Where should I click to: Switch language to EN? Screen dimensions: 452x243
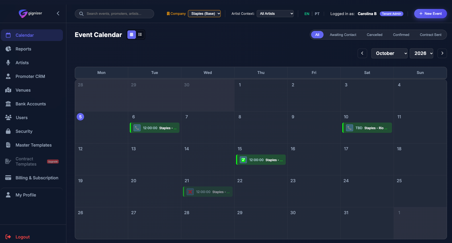point(307,14)
